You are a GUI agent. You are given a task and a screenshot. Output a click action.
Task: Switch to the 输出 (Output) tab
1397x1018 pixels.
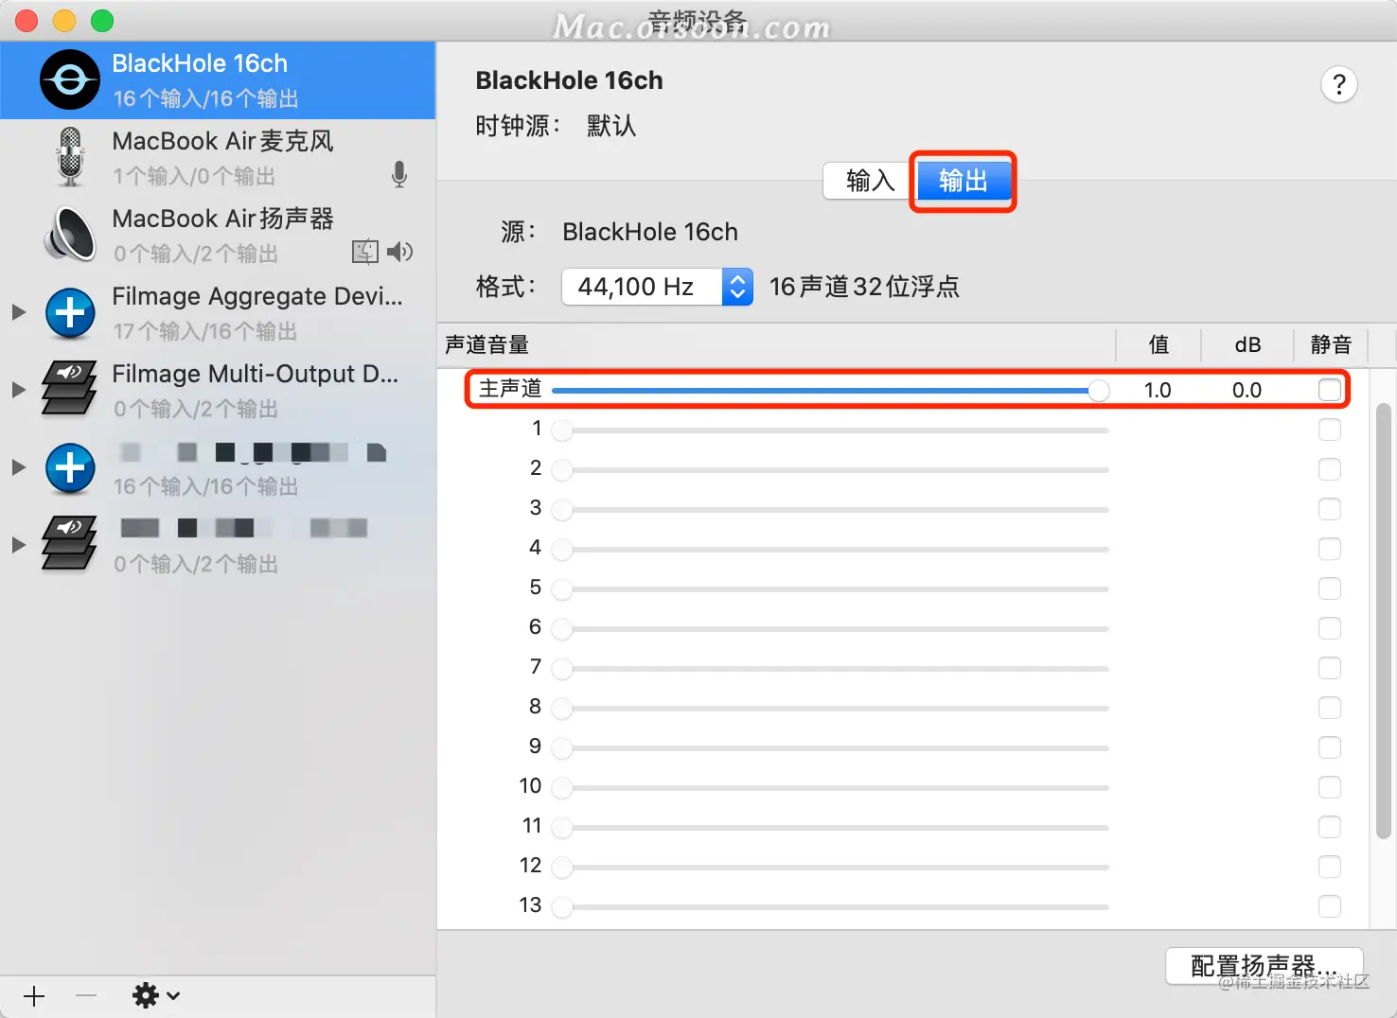[964, 181]
